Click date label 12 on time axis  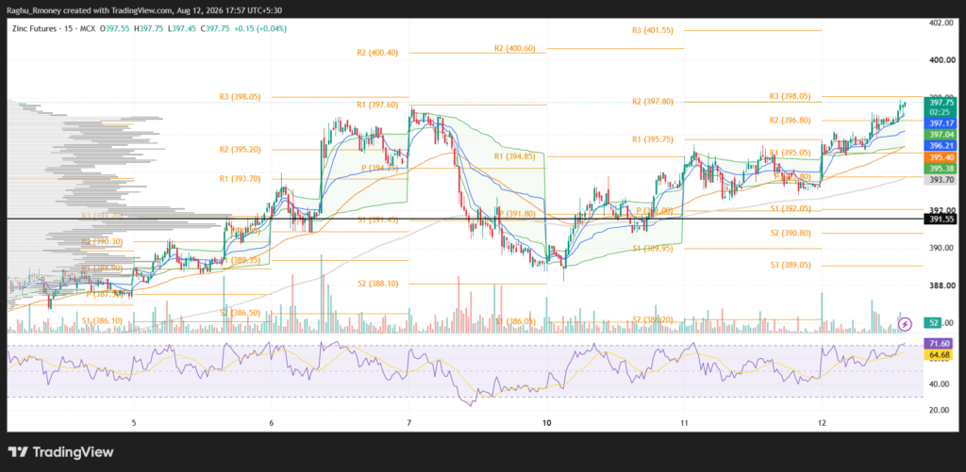822,423
